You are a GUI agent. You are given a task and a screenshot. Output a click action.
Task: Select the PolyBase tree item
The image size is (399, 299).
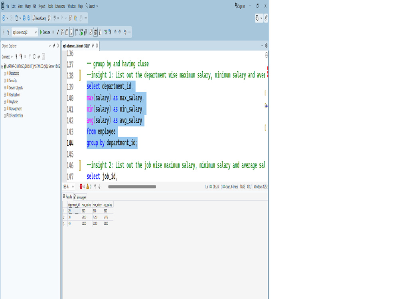(13, 102)
